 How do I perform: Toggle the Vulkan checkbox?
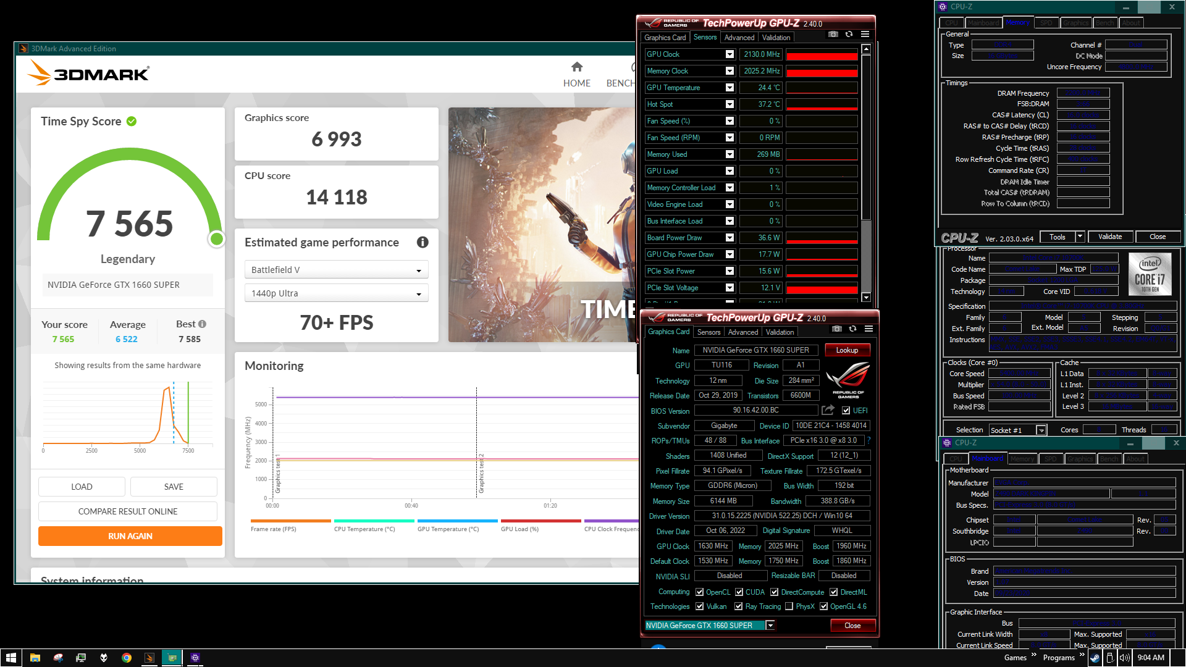[x=700, y=606]
